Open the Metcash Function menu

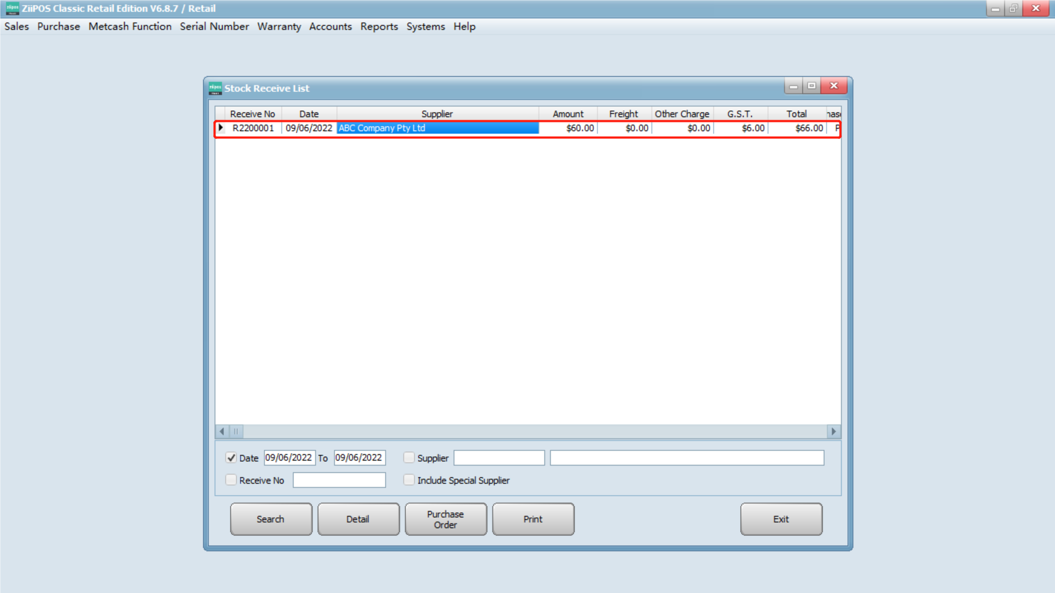tap(130, 26)
